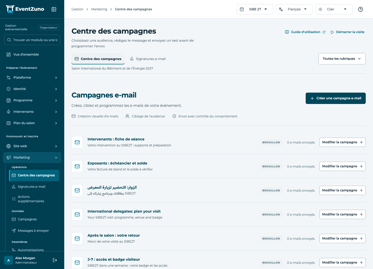The image size is (373, 269).
Task: Expand the Intervenants sidebar menu
Action: (x=32, y=112)
